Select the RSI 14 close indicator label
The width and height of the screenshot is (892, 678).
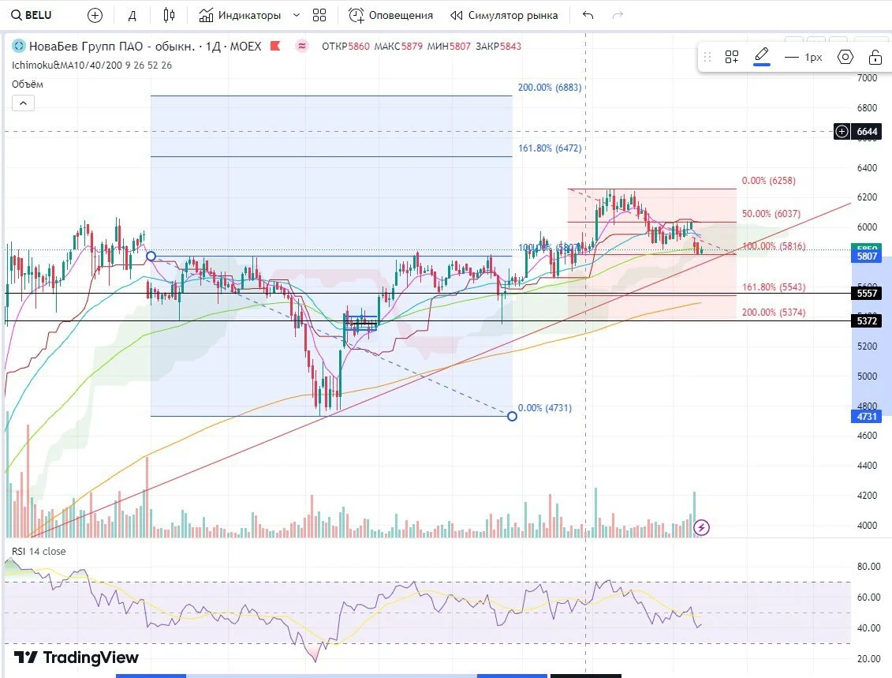click(x=39, y=551)
